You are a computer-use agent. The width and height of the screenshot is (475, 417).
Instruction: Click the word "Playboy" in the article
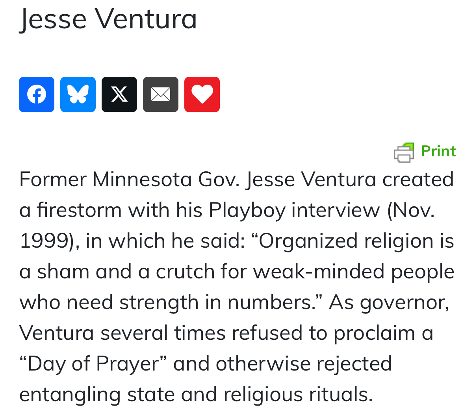[x=247, y=210]
